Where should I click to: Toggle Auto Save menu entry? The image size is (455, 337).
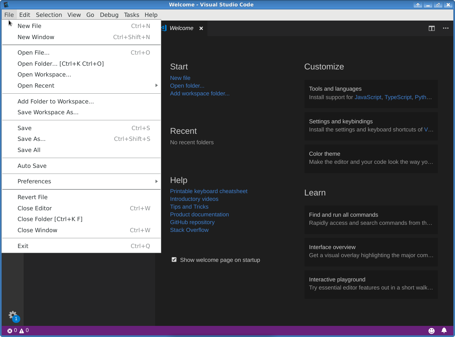pyautogui.click(x=81, y=166)
